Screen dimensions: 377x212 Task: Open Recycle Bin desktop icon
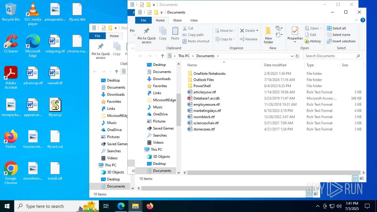pyautogui.click(x=11, y=12)
